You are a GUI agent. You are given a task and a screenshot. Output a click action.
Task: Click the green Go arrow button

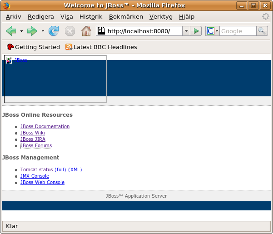(x=196, y=31)
